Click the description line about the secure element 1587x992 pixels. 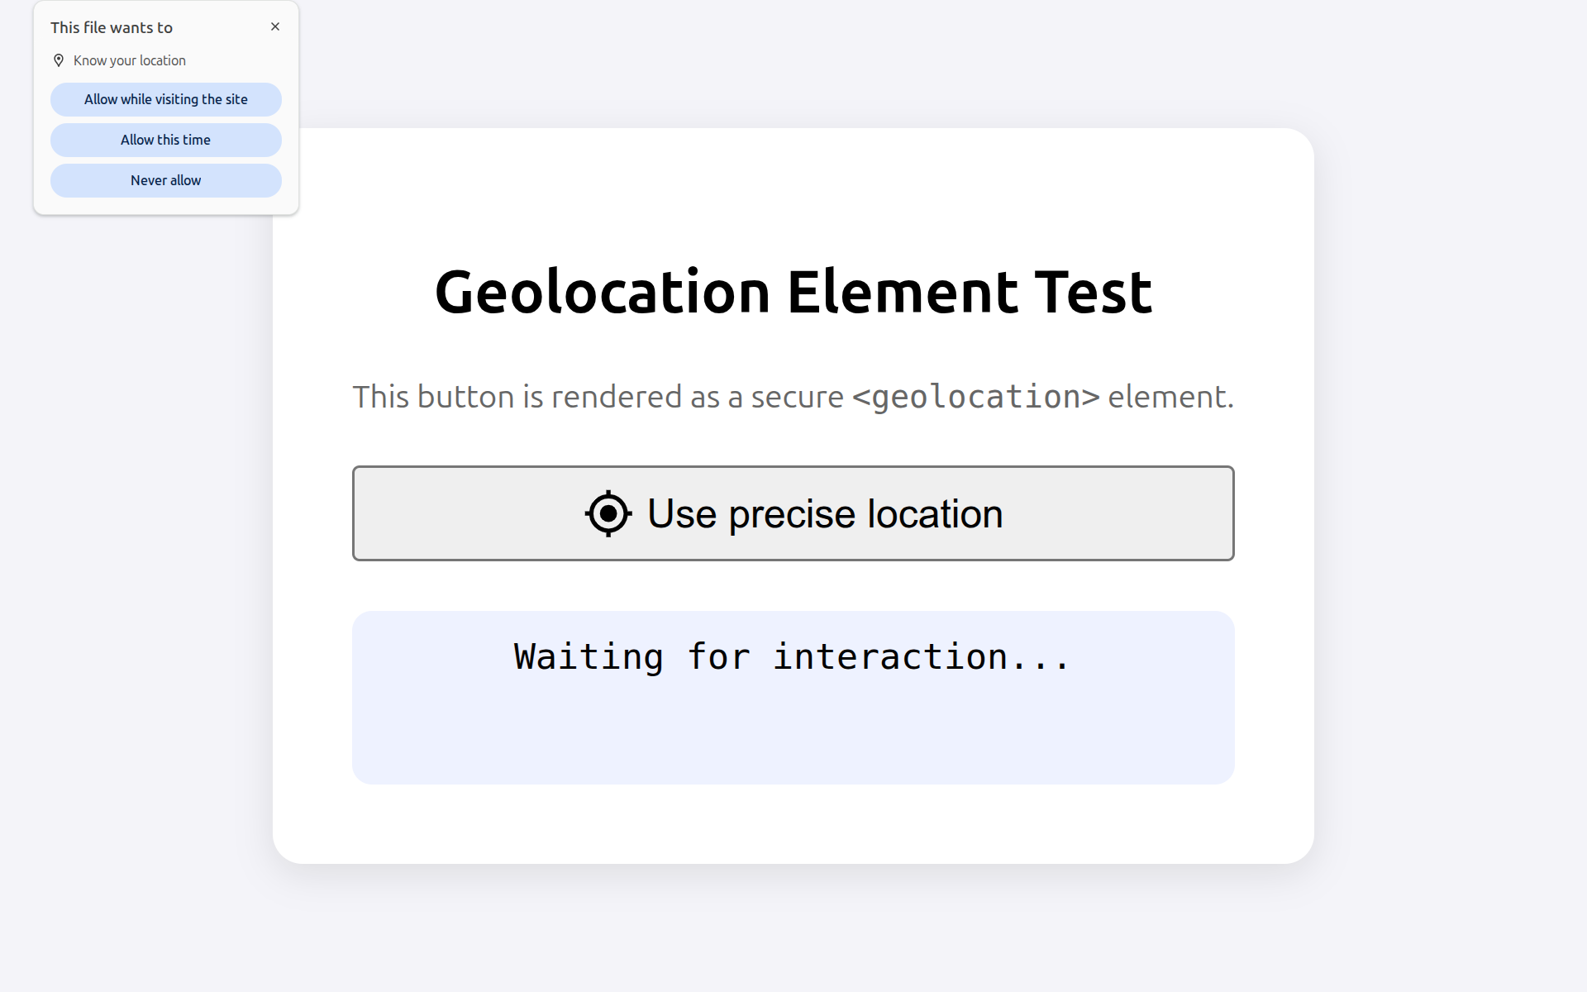point(793,397)
